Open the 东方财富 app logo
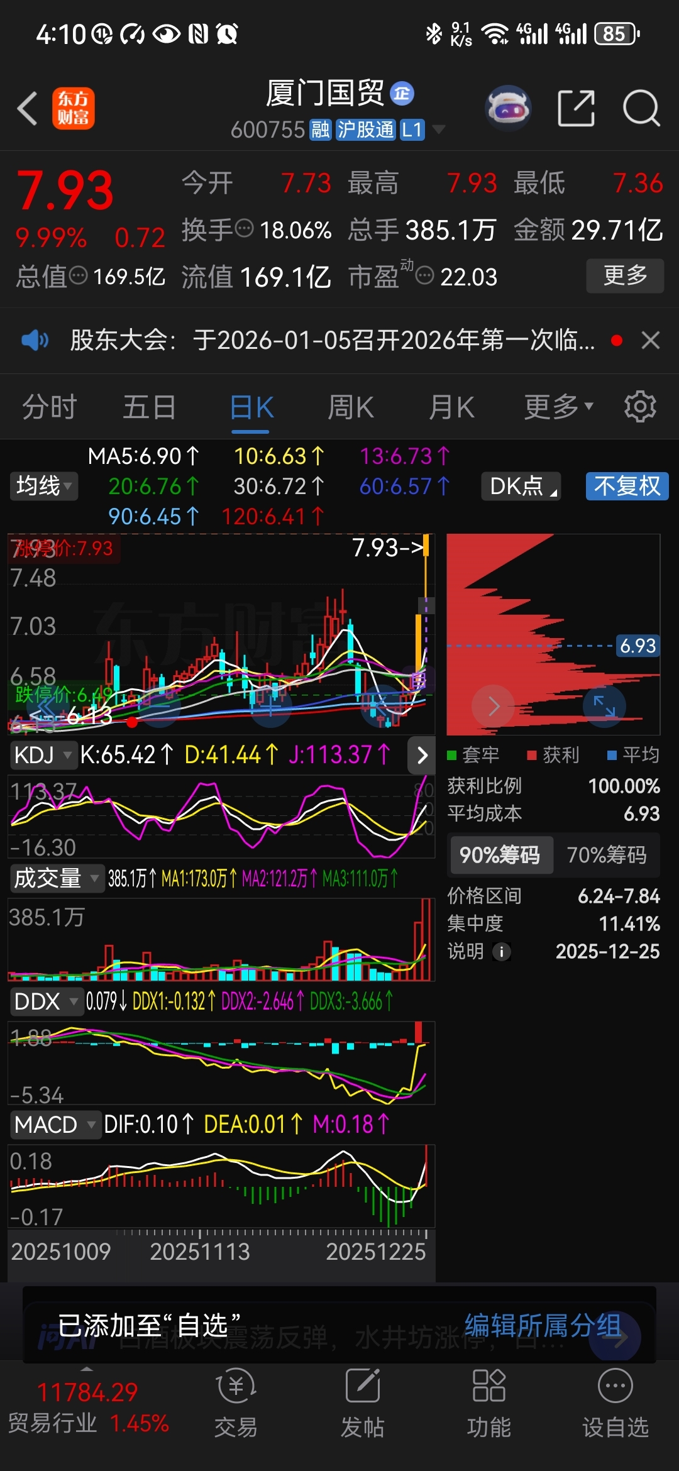Viewport: 679px width, 1471px height. coord(73,108)
